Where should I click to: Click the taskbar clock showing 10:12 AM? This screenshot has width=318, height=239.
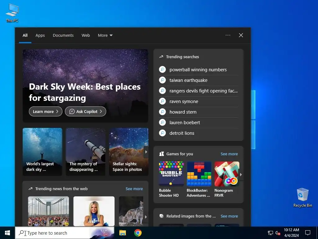coord(291,233)
